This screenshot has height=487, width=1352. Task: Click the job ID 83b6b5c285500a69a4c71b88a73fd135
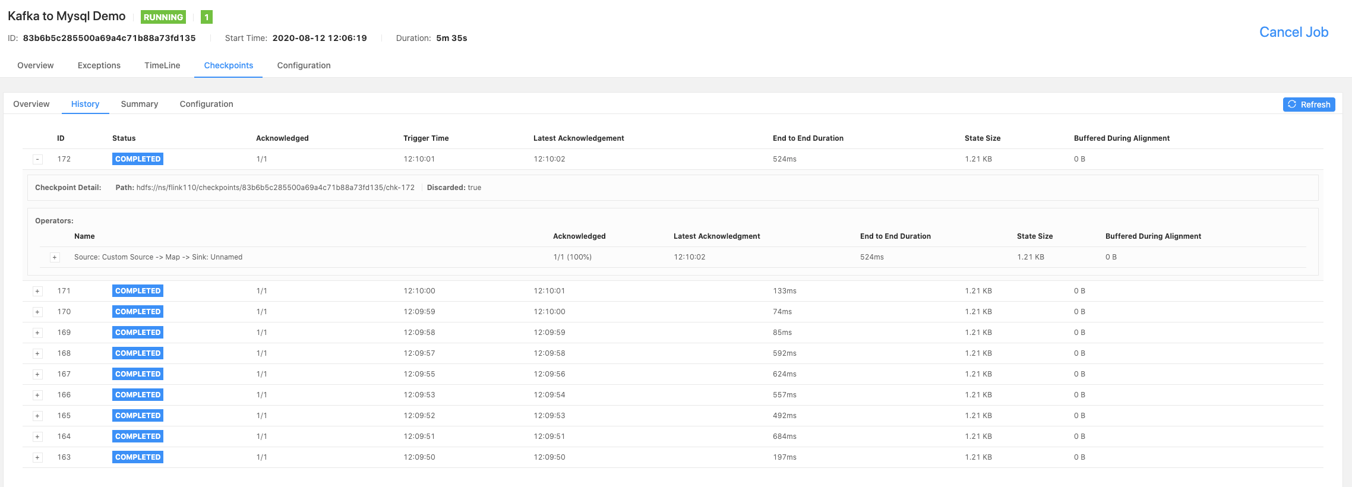(x=109, y=38)
